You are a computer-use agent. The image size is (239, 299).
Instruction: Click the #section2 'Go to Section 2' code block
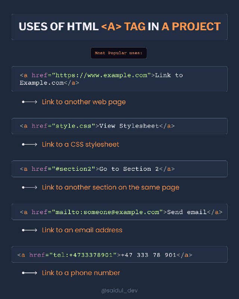(x=119, y=169)
